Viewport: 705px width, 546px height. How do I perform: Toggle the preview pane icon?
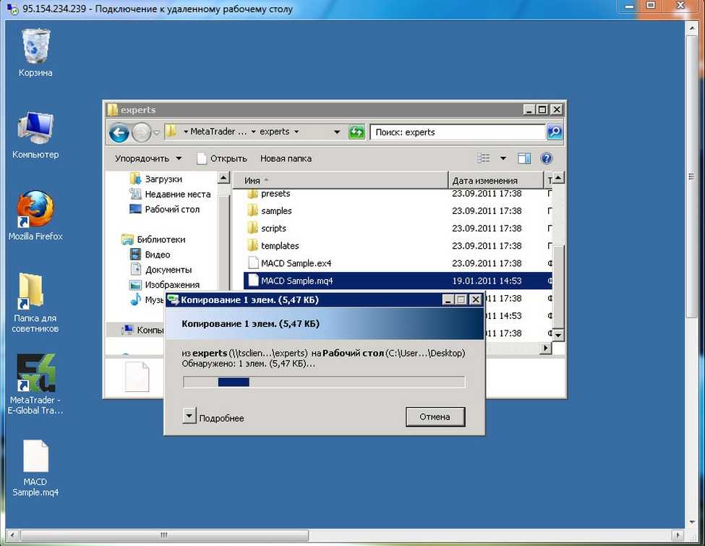[524, 158]
